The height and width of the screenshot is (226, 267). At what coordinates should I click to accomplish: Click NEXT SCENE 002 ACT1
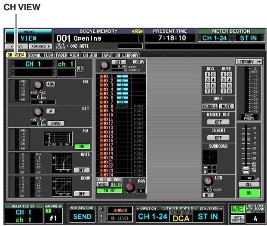[x=80, y=46]
